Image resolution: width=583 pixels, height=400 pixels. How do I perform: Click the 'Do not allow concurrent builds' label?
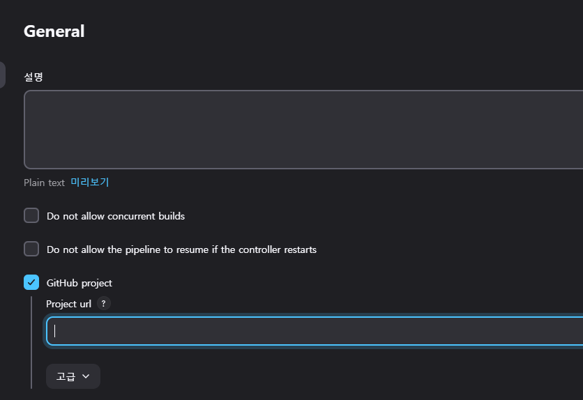[x=116, y=216]
